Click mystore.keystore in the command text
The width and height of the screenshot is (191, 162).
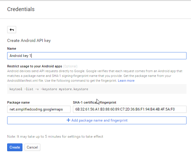[74, 89]
